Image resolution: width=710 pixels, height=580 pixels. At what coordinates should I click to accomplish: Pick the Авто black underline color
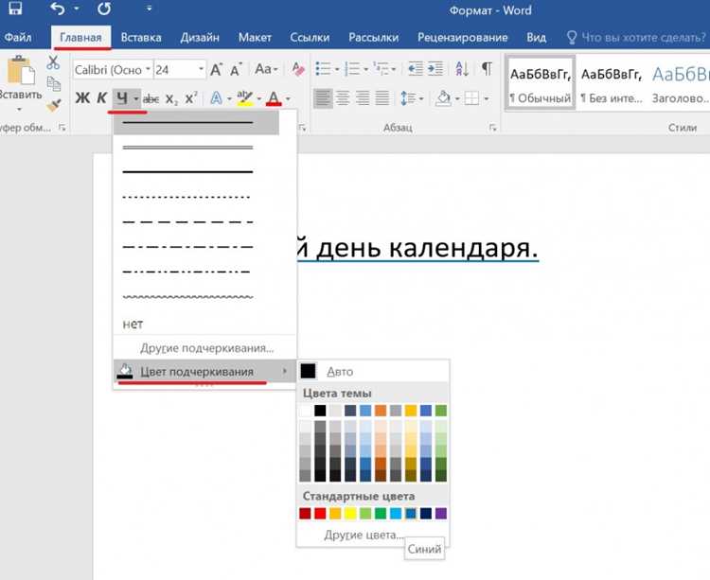tap(373, 372)
